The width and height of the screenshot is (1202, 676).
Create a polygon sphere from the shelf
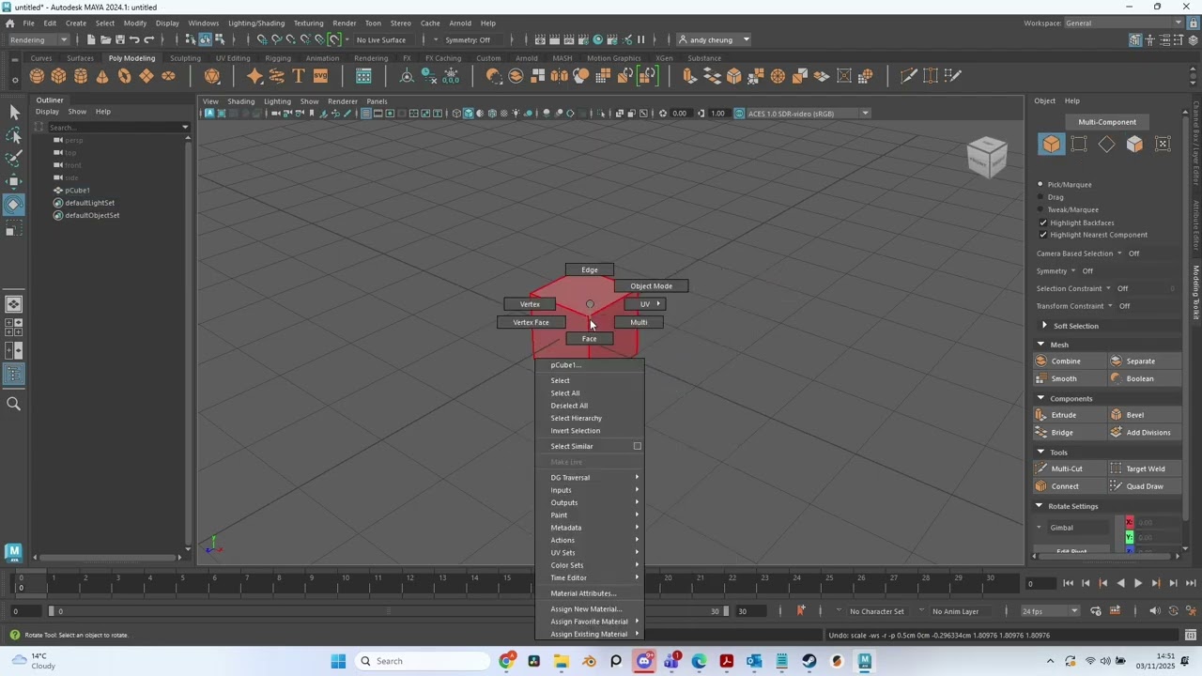37,76
